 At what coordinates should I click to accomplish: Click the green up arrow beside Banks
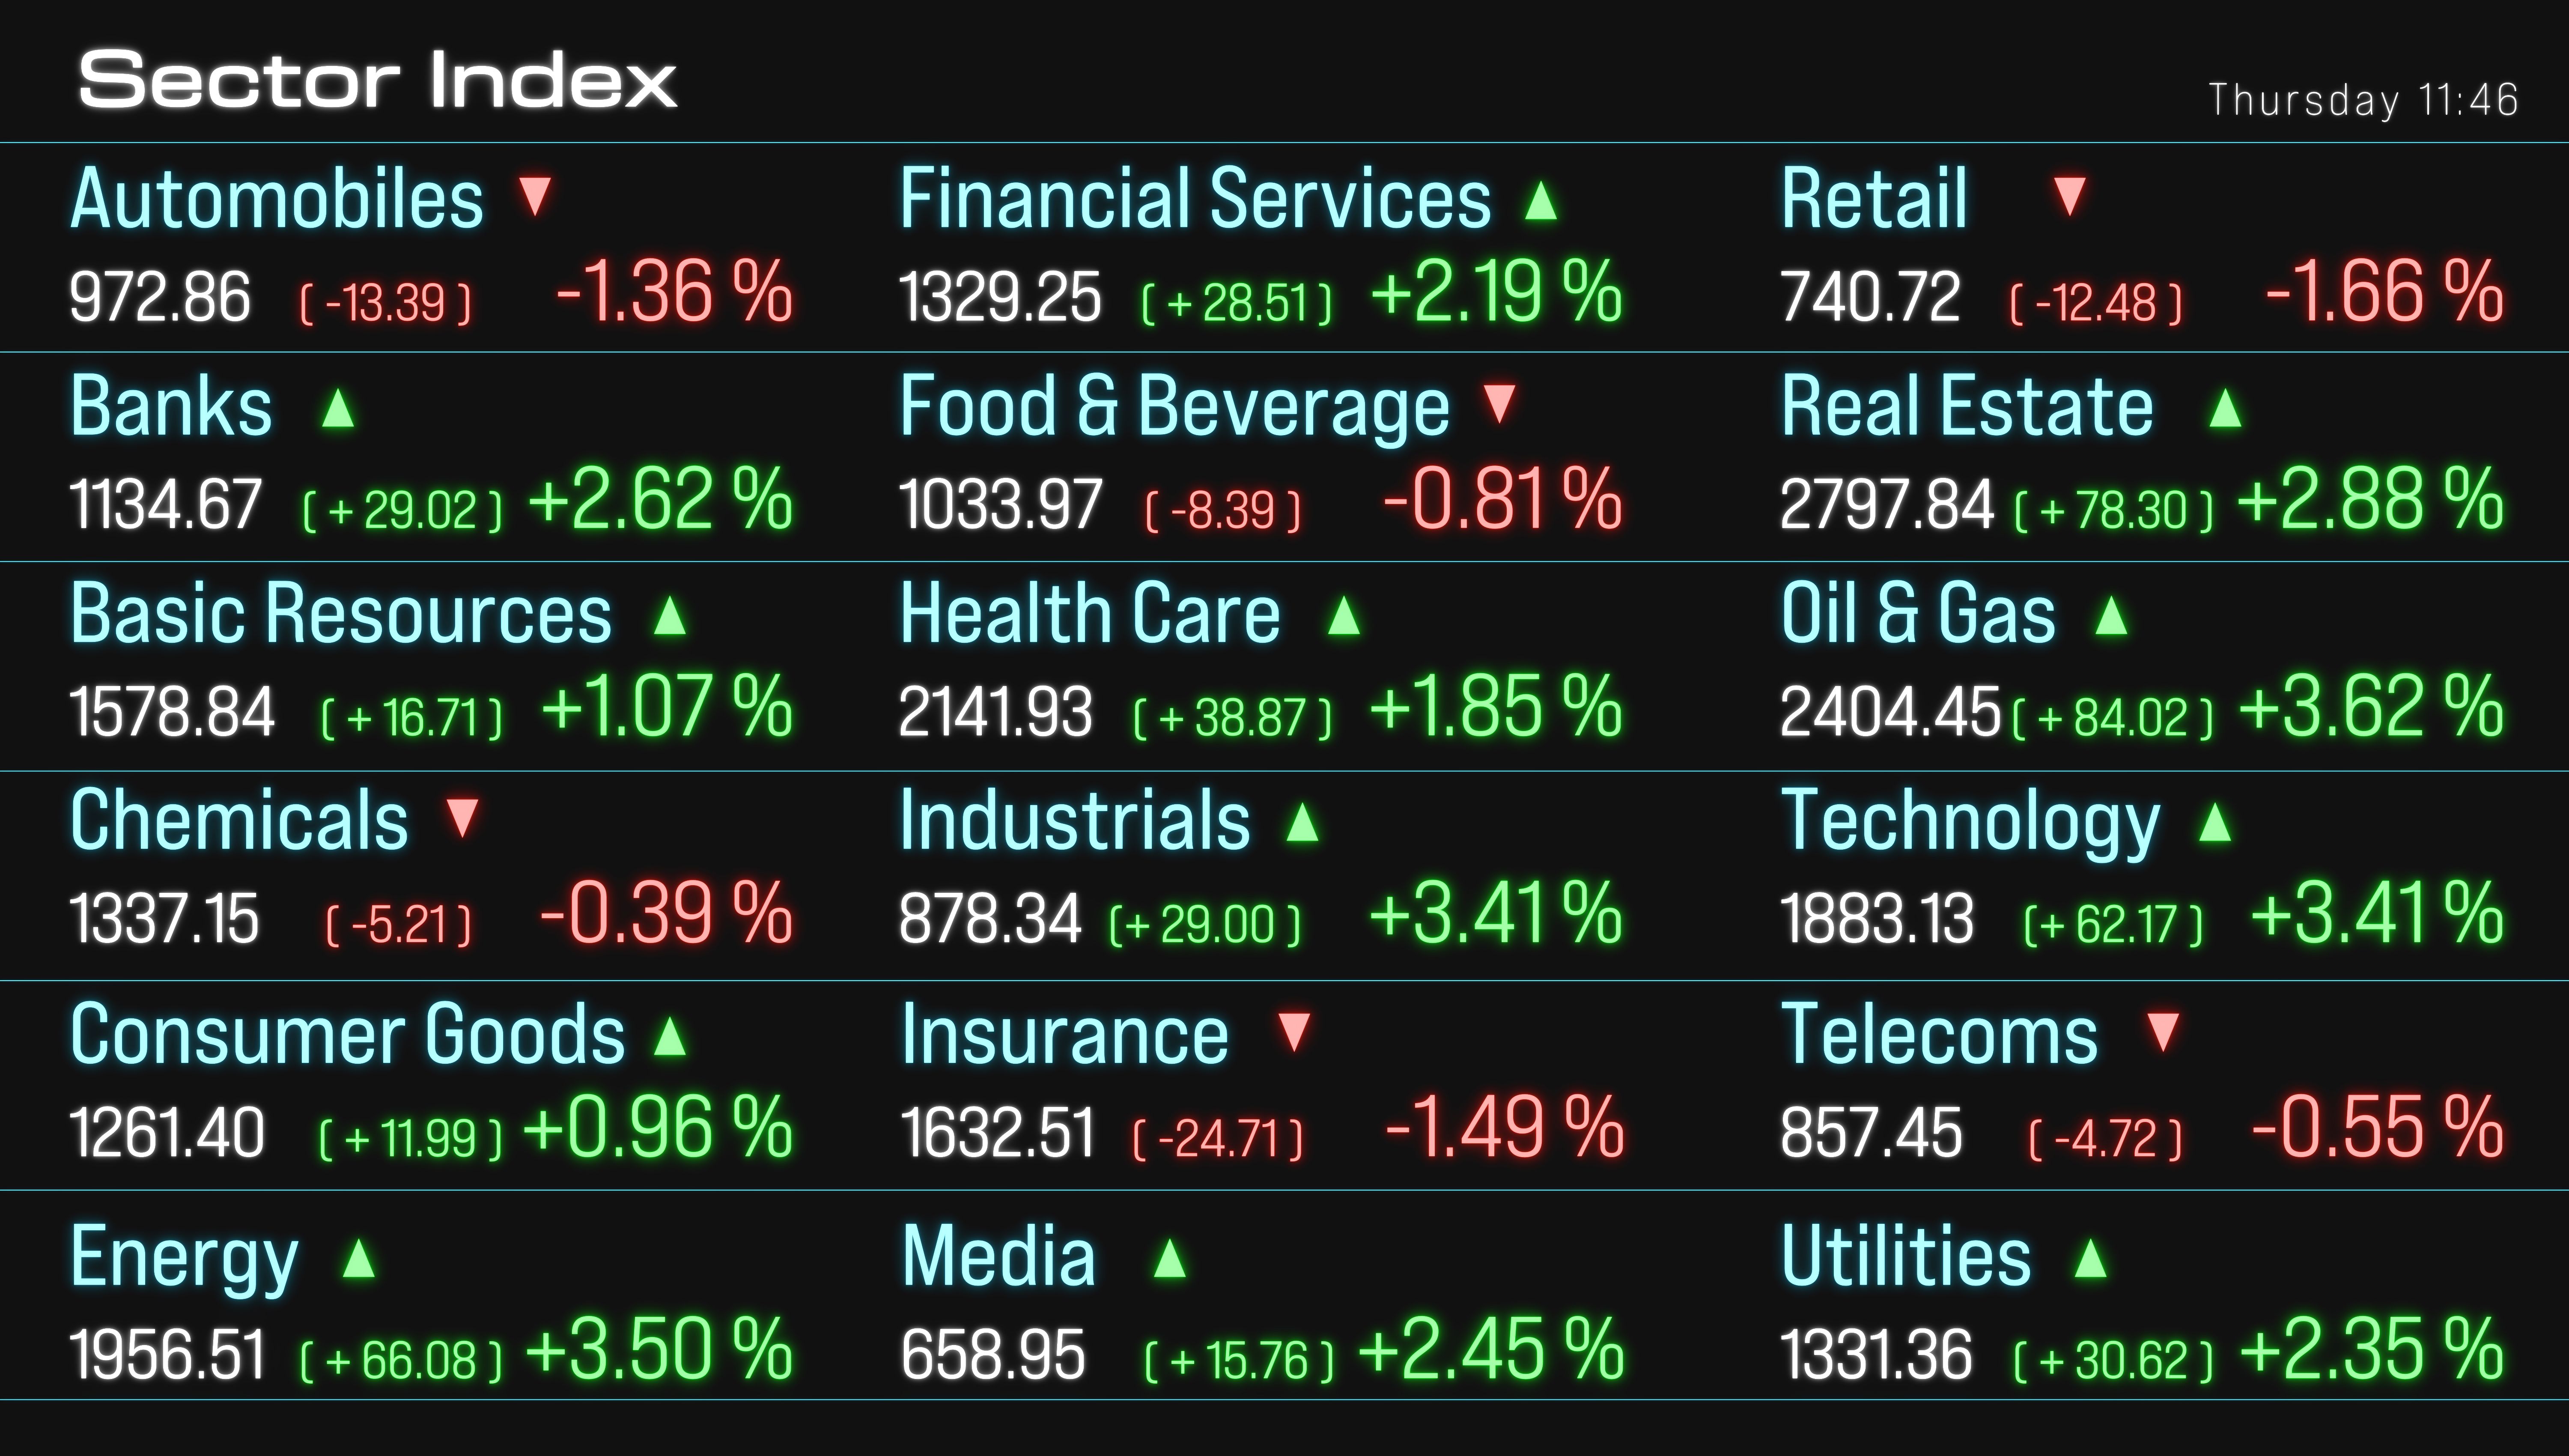(338, 408)
